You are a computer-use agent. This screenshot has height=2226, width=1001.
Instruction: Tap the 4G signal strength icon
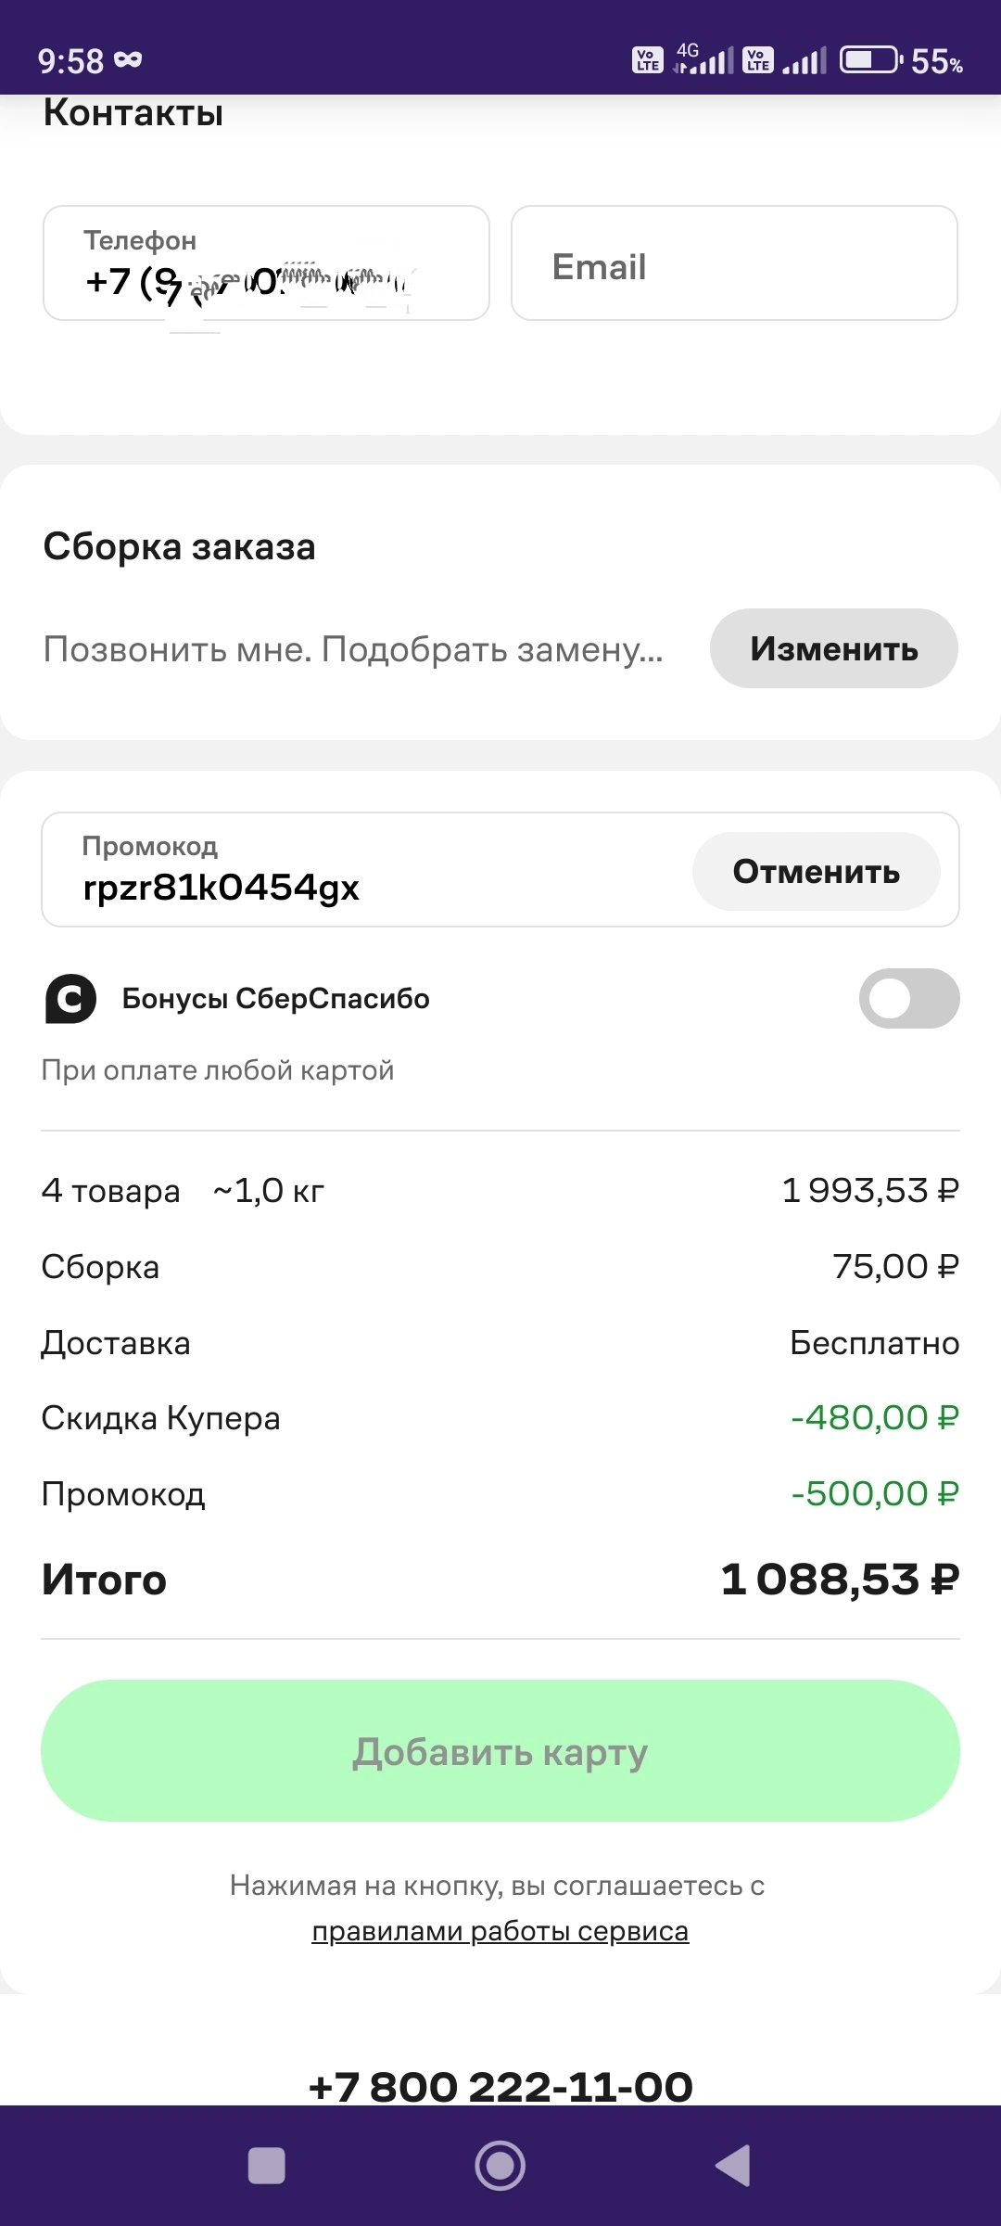[703, 58]
